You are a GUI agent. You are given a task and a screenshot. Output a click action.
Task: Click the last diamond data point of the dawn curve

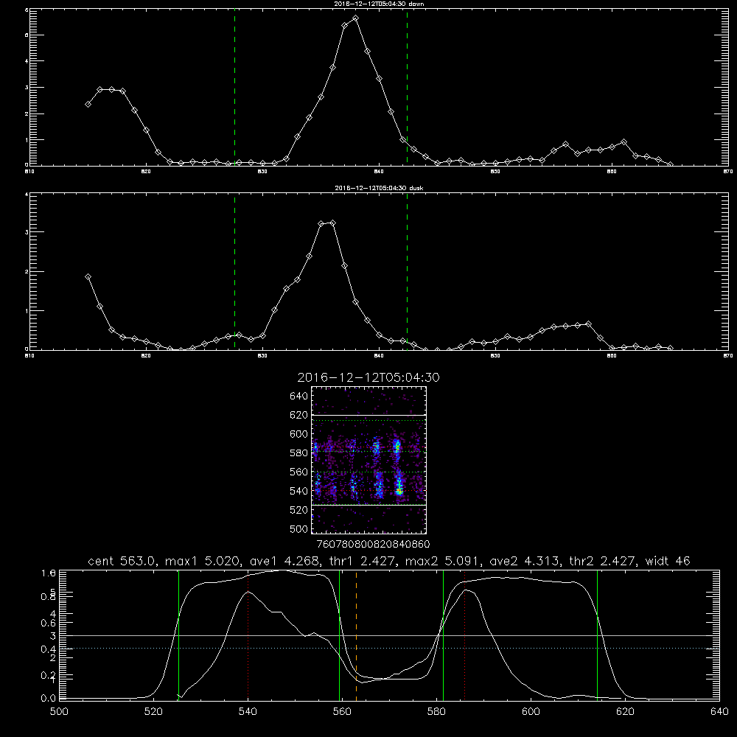coord(670,164)
